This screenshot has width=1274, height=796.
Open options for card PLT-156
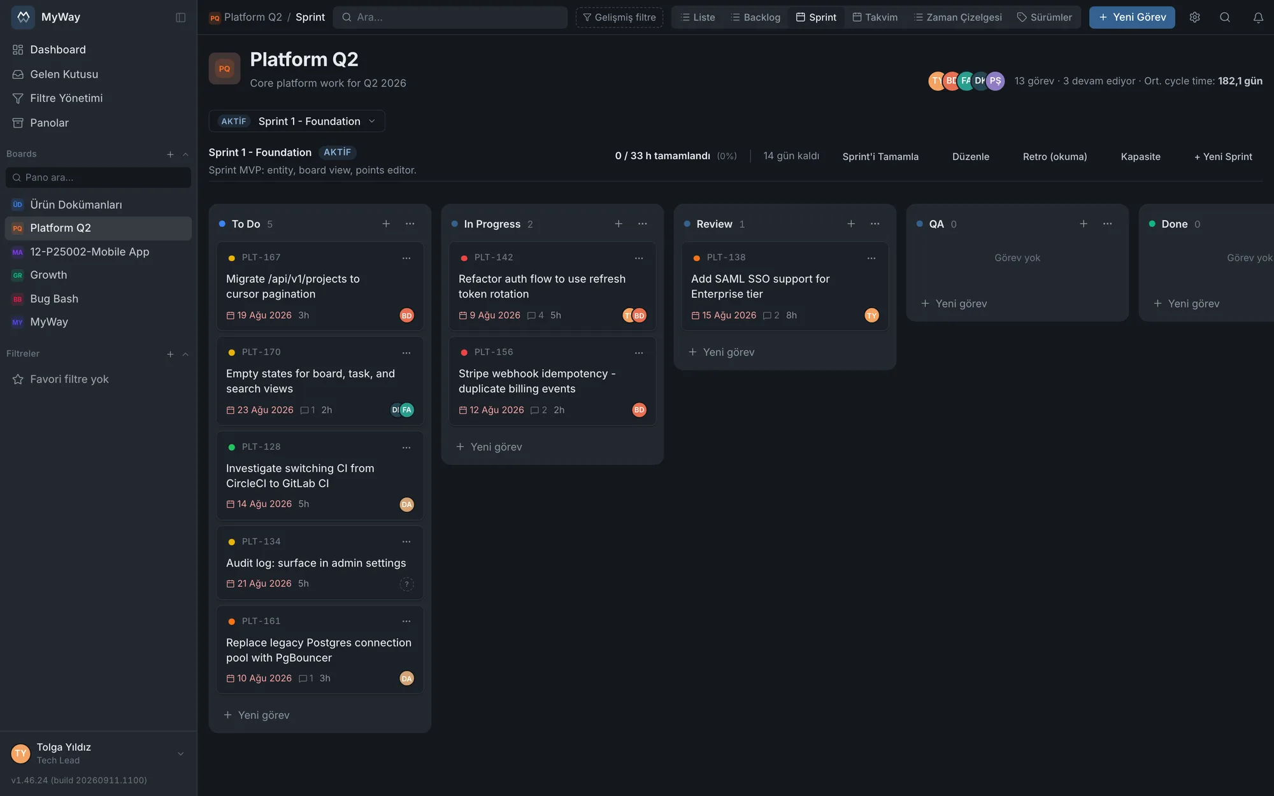(x=639, y=353)
